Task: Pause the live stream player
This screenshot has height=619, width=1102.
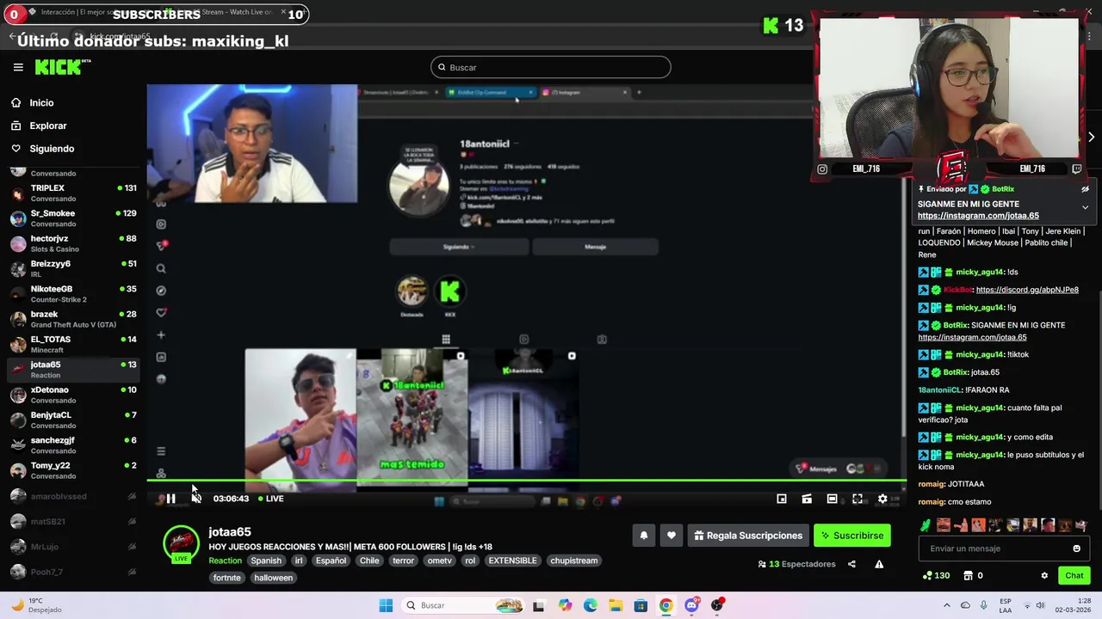Action: coord(170,499)
